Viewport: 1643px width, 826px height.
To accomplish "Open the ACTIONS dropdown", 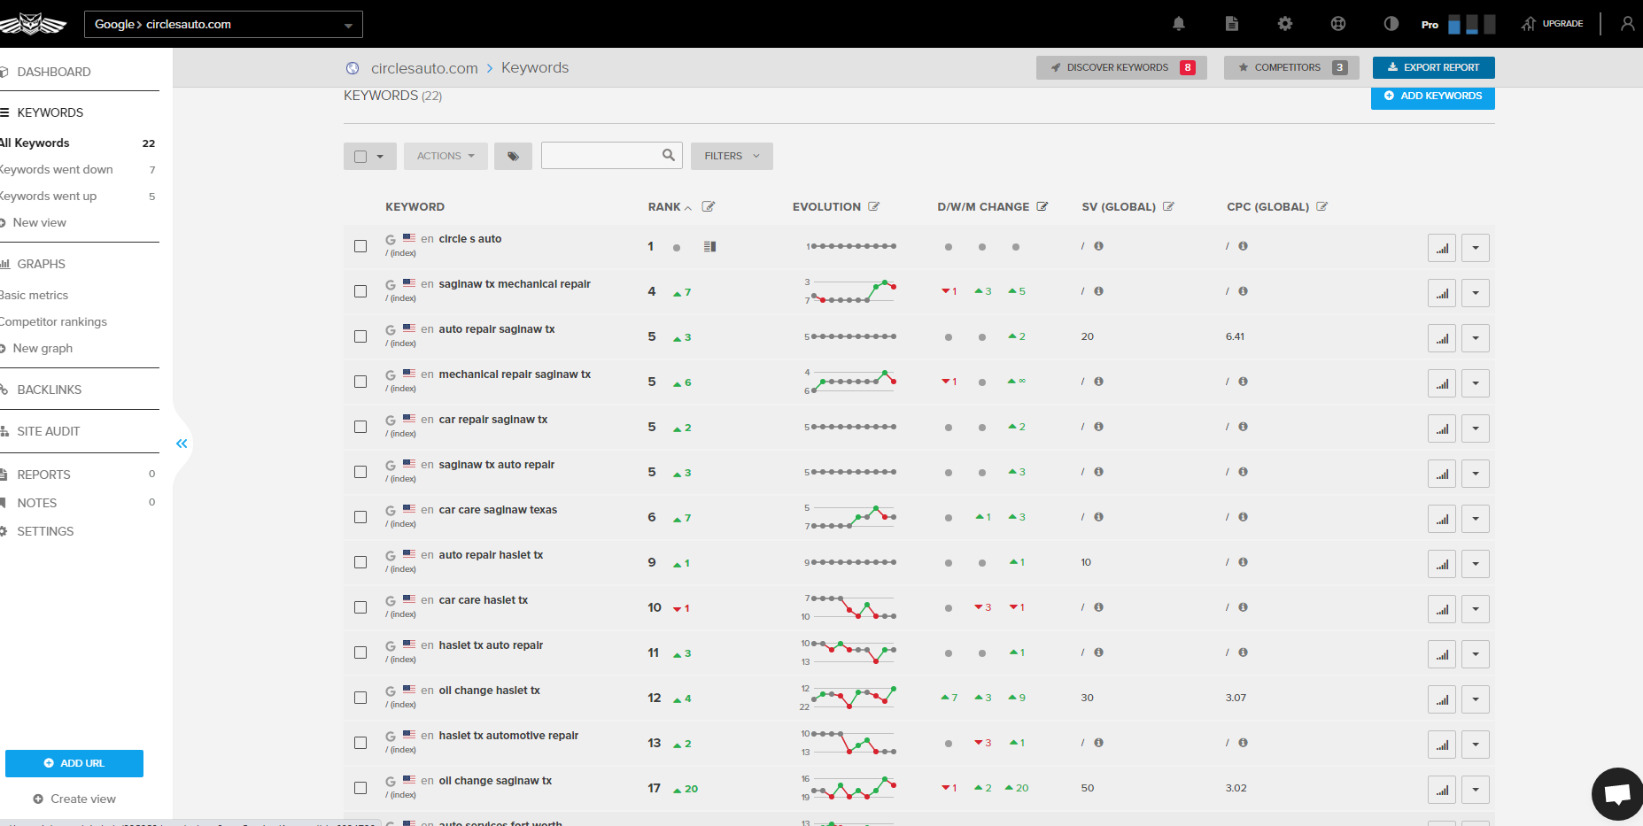I will [x=446, y=156].
